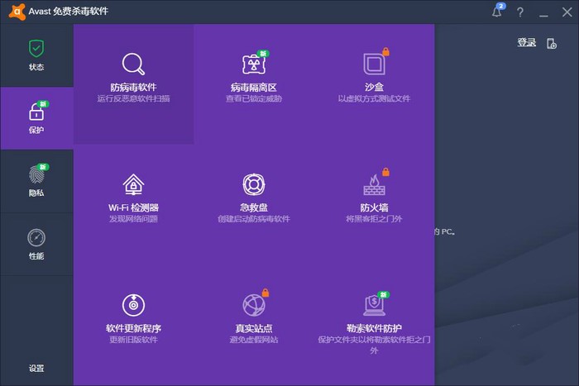Image resolution: width=579 pixels, height=386 pixels.
Task: Click the account document icon beside 登录
Action: point(552,43)
